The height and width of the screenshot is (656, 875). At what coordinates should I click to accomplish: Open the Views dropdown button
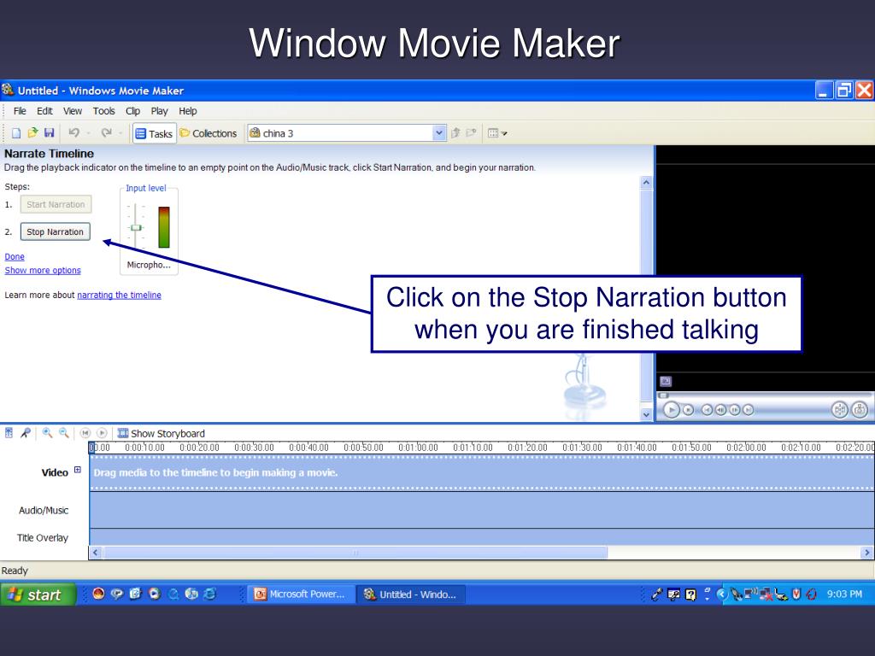[496, 132]
